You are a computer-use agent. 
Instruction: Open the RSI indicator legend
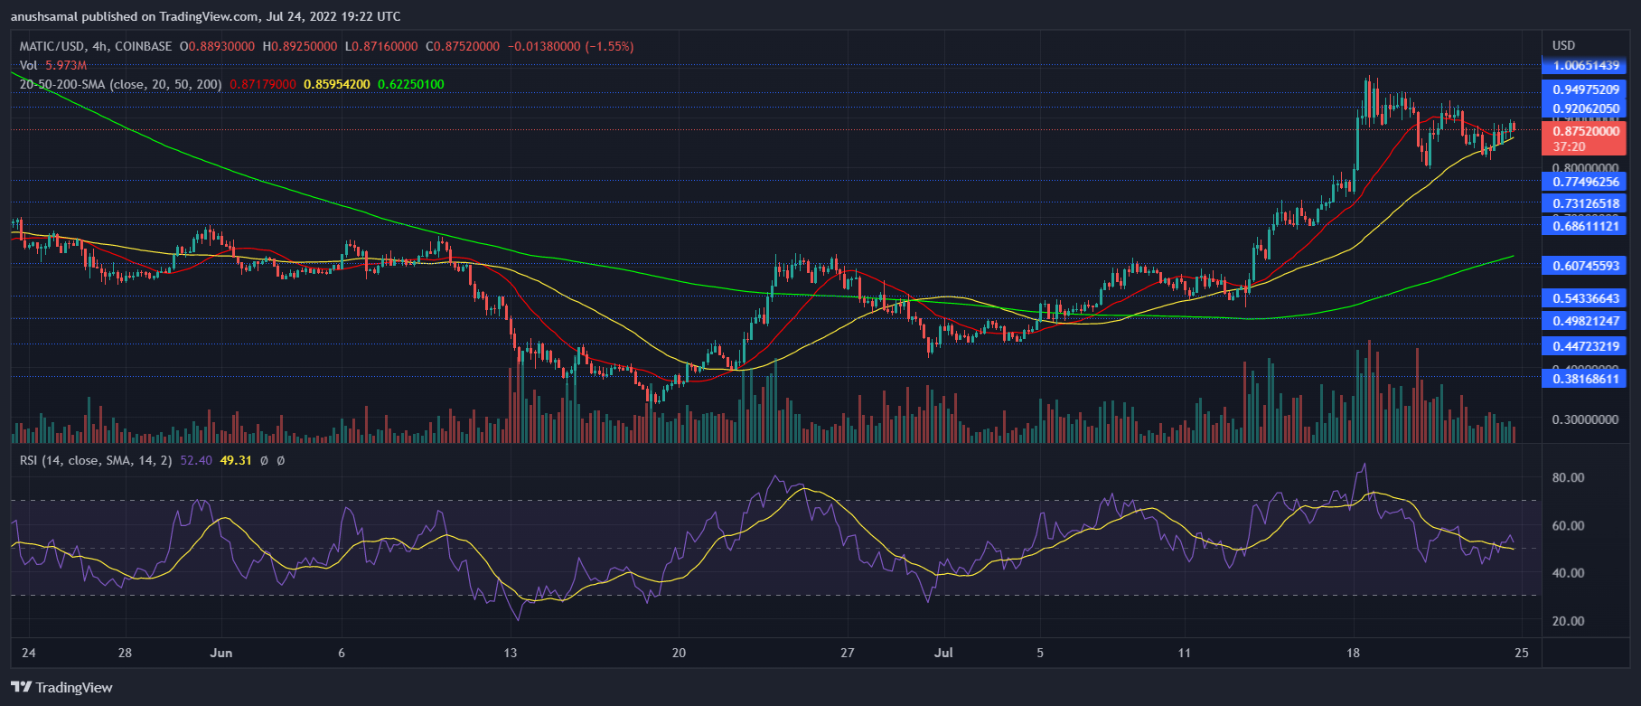[96, 460]
